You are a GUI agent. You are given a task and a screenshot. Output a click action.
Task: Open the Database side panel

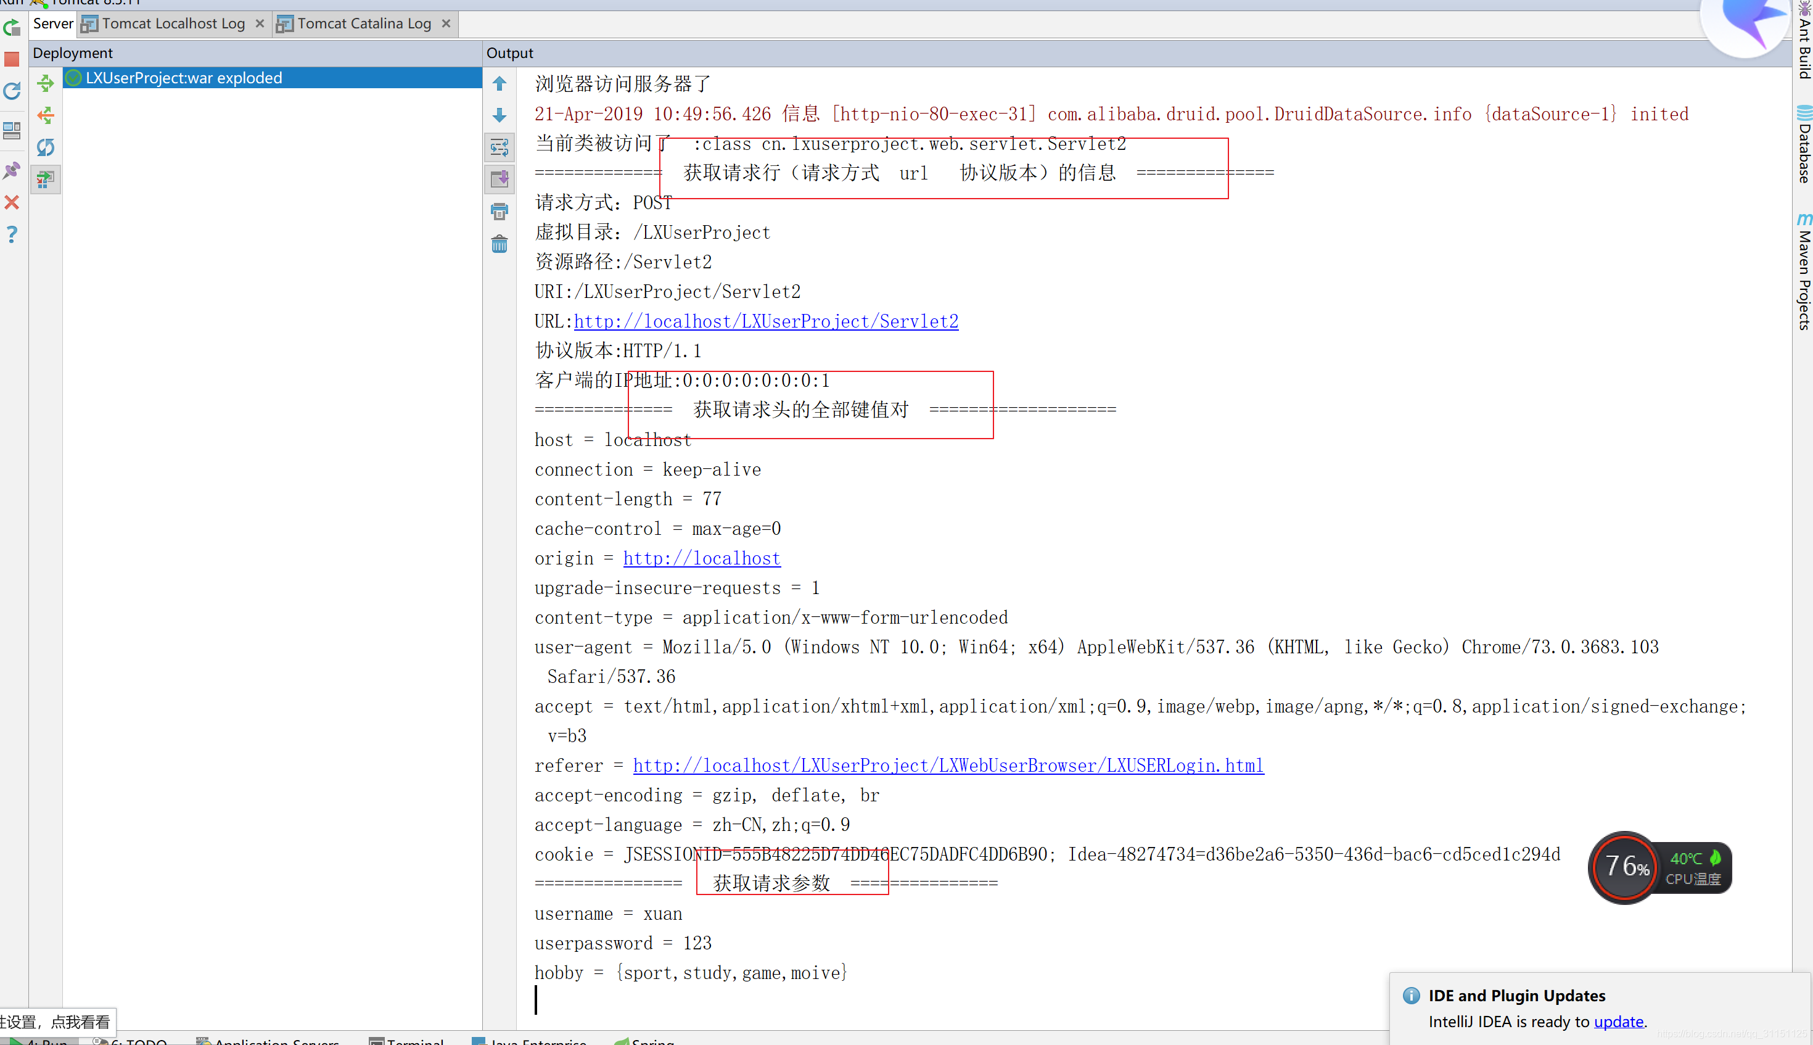(x=1804, y=144)
